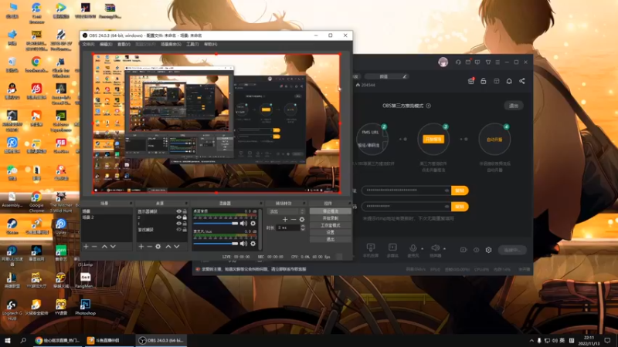Mute mic/aux with its speaker icon
Viewport: 618px width, 347px height.
click(x=244, y=244)
